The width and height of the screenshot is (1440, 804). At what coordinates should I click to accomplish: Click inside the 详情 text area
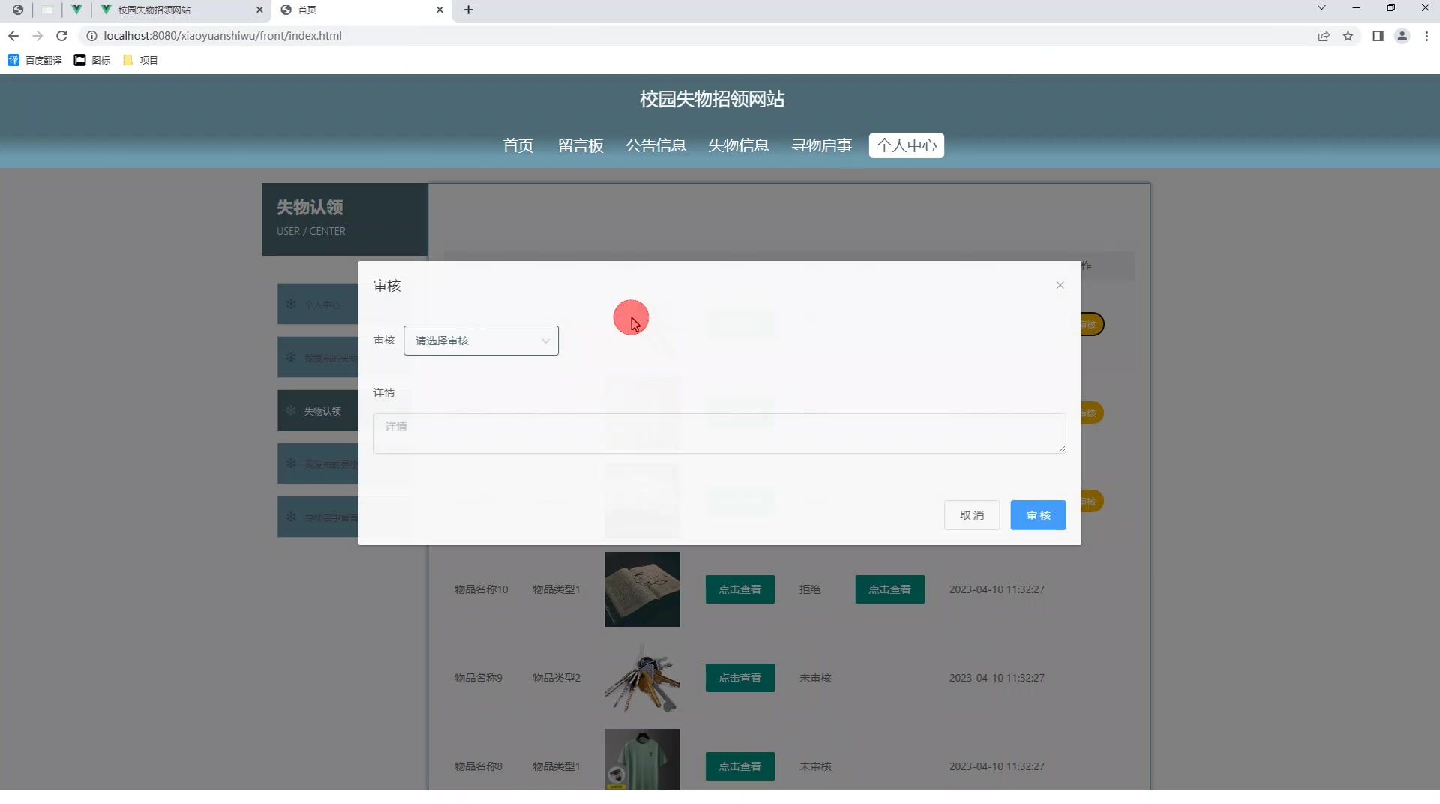(718, 433)
